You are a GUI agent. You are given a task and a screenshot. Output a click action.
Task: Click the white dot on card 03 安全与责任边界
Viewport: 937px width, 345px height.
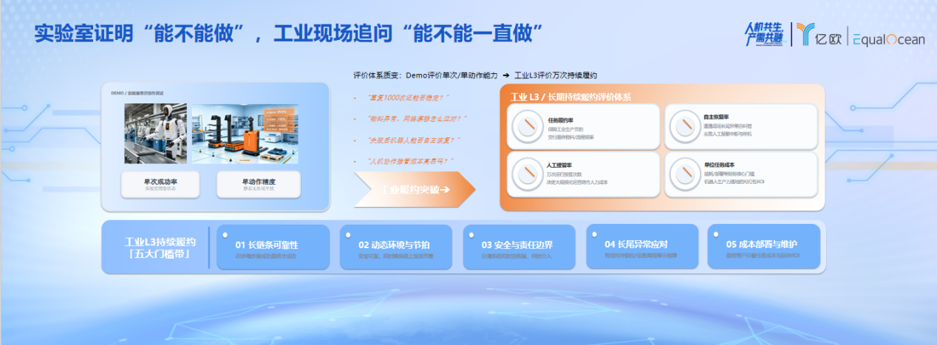pos(473,233)
